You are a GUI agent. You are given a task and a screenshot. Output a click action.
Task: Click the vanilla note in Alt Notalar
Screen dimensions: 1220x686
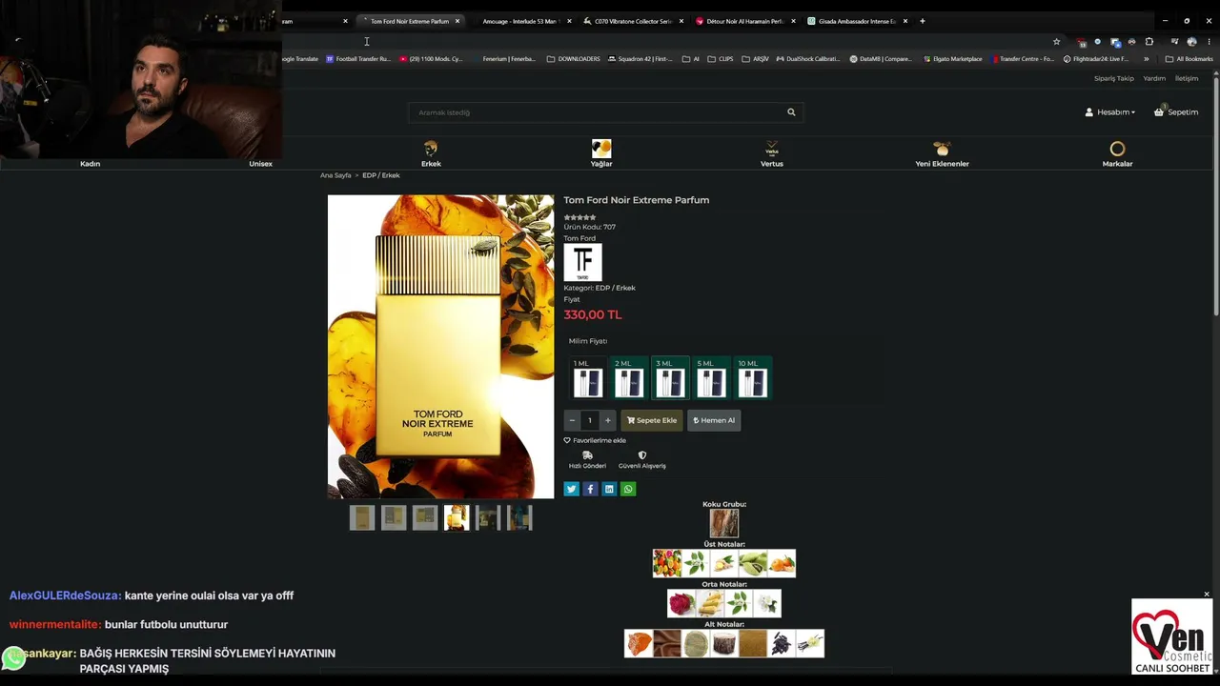click(810, 643)
